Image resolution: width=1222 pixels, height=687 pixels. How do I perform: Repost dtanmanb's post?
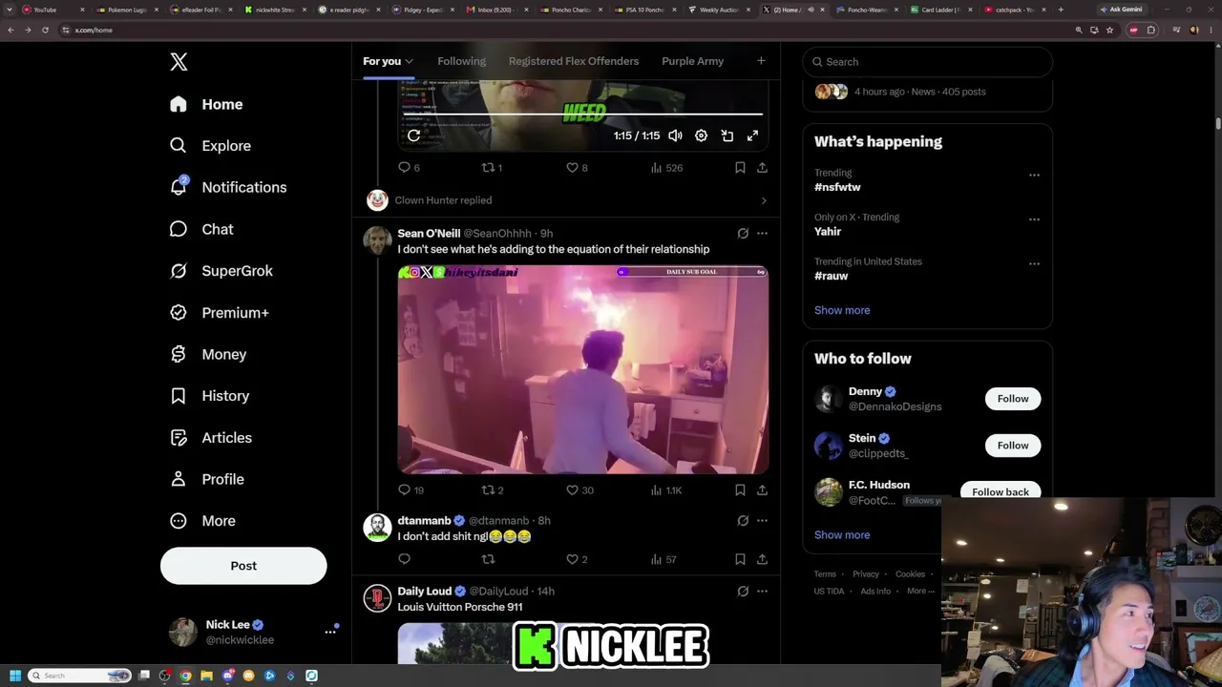[489, 559]
